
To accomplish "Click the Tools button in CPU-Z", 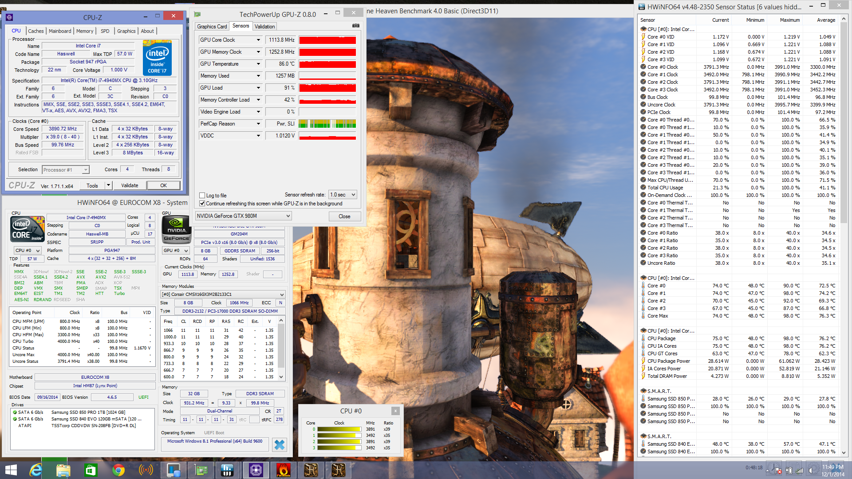I will [x=92, y=185].
